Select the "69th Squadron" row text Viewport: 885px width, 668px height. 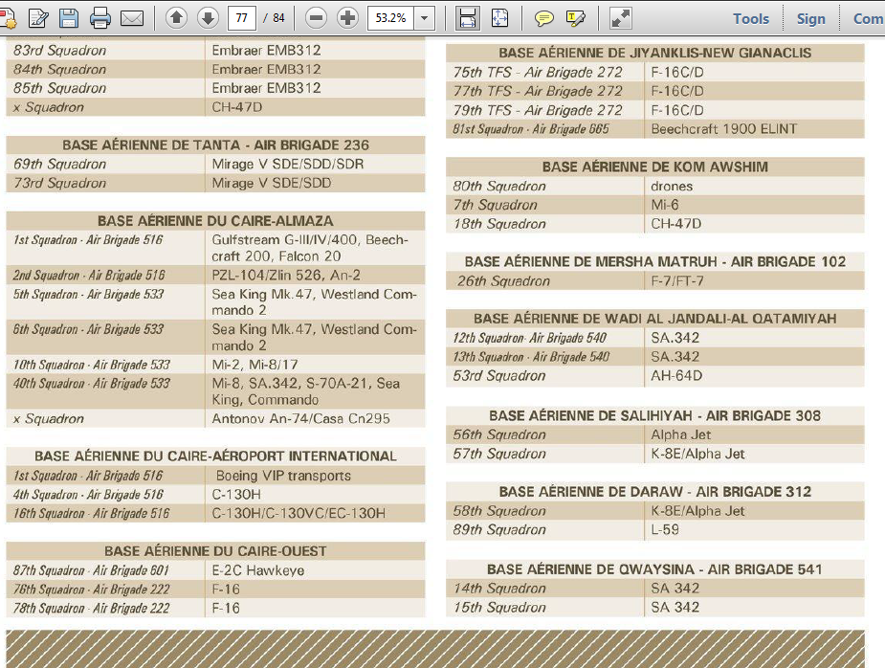point(60,165)
